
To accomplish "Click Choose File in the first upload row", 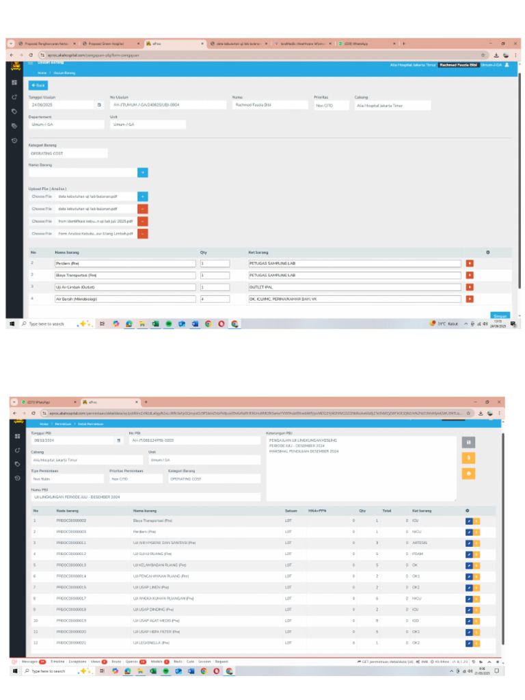I will tap(42, 196).
